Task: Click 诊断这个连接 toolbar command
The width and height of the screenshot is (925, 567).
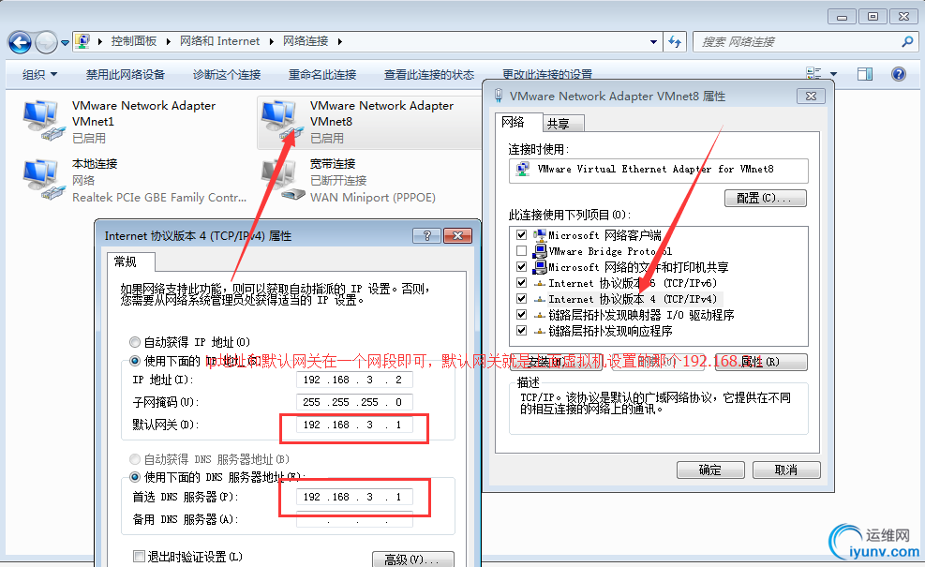Action: pos(227,74)
